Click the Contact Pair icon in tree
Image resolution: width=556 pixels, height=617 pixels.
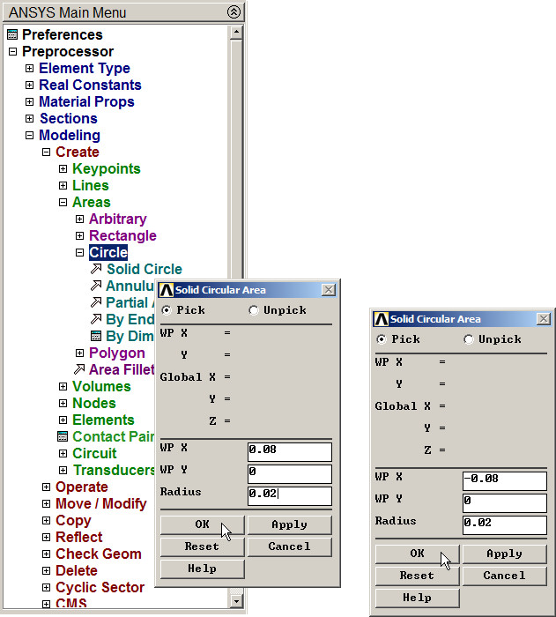63,437
